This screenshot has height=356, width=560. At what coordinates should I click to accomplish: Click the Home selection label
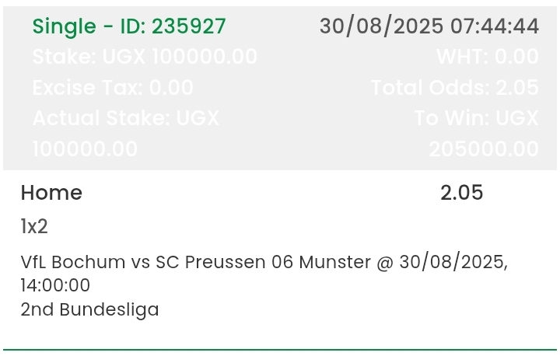(x=51, y=193)
